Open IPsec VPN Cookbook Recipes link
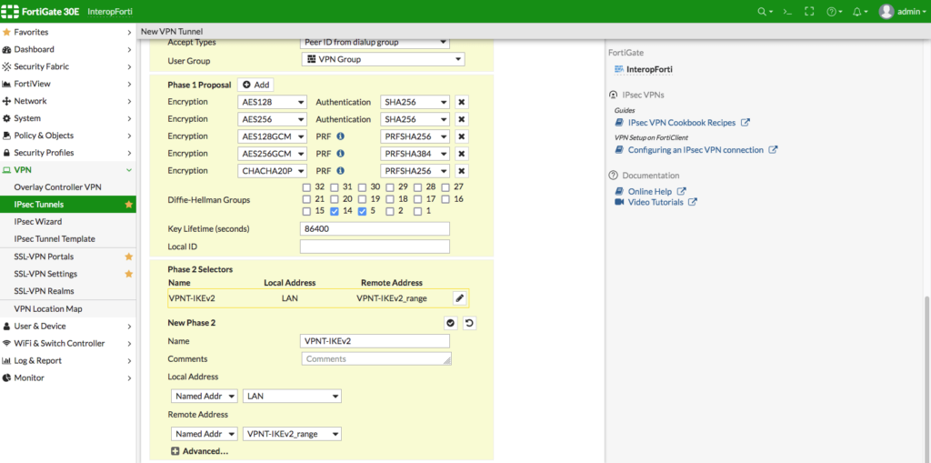931x463 pixels. pyautogui.click(x=682, y=123)
